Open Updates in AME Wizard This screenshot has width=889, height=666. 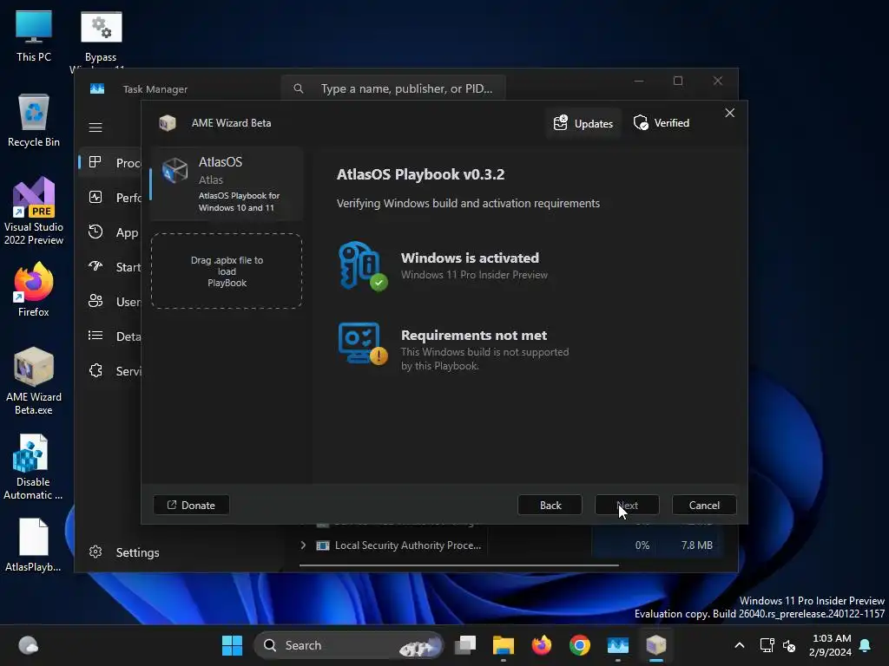coord(583,123)
